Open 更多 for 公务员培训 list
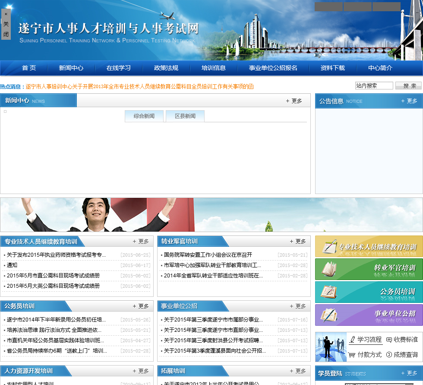The image size is (423, 385). (x=141, y=306)
